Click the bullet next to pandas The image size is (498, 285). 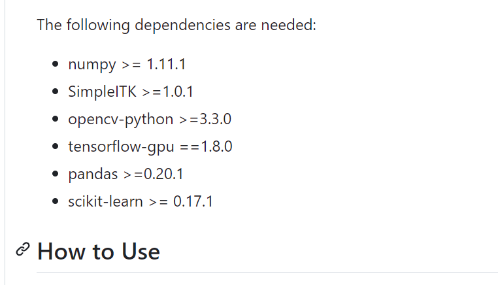pos(56,174)
